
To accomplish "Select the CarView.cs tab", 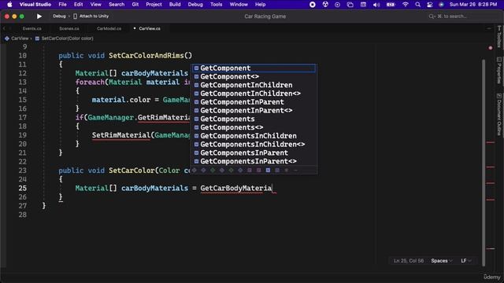I will tap(150, 28).
